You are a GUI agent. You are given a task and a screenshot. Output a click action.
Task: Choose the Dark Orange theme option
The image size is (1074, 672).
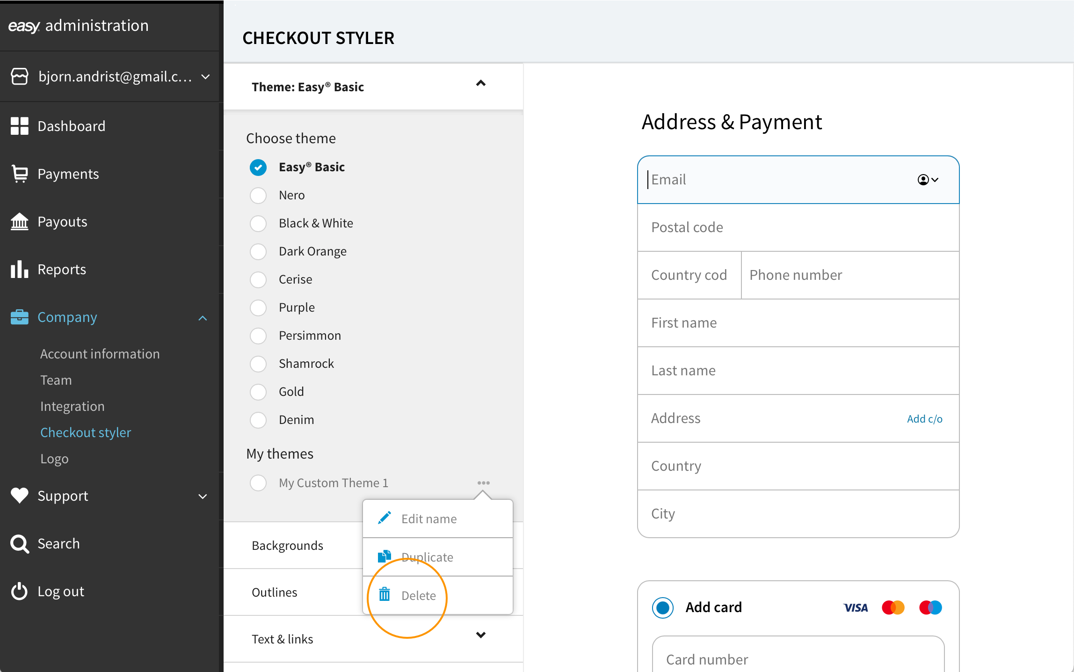point(258,251)
